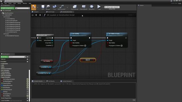The width and height of the screenshot is (182, 102).
Task: Open the File menu
Action: [2, 3]
